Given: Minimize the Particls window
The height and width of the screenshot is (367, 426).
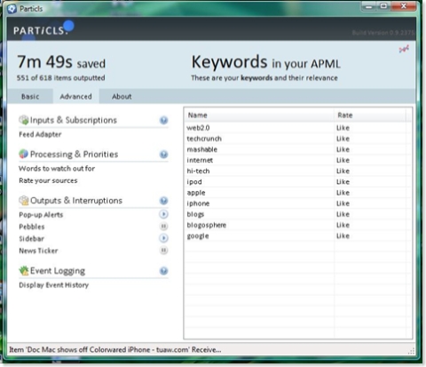Looking at the screenshot, I should coord(368,6).
